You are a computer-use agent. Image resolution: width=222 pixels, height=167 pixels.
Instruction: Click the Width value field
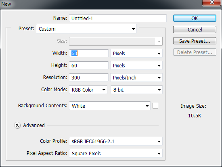tap(89, 53)
